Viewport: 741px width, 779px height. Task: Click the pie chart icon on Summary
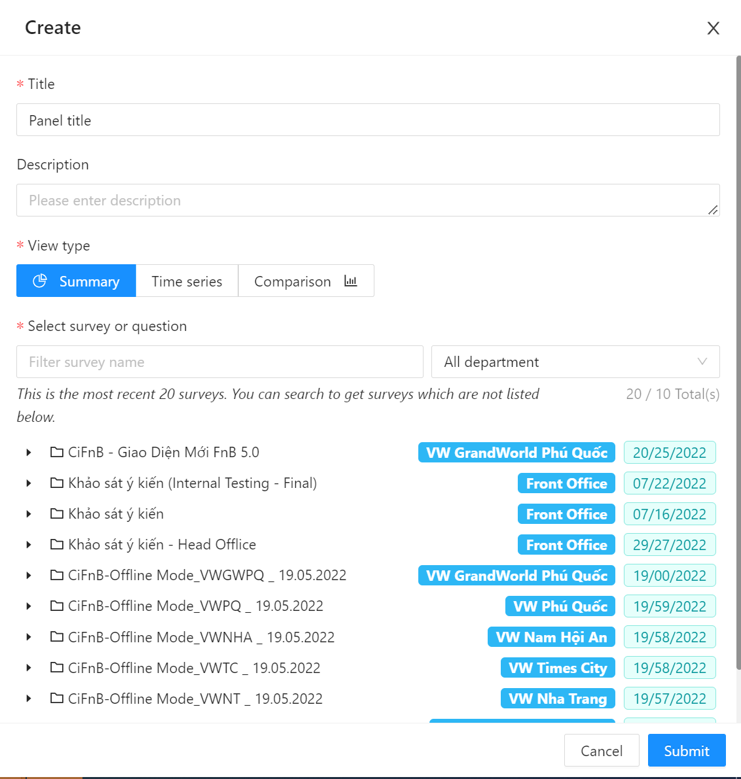pyautogui.click(x=40, y=281)
